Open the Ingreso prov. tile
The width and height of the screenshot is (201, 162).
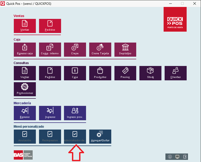point(75,113)
